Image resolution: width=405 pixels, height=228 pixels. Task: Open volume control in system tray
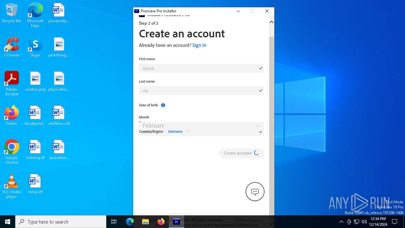pos(364,222)
